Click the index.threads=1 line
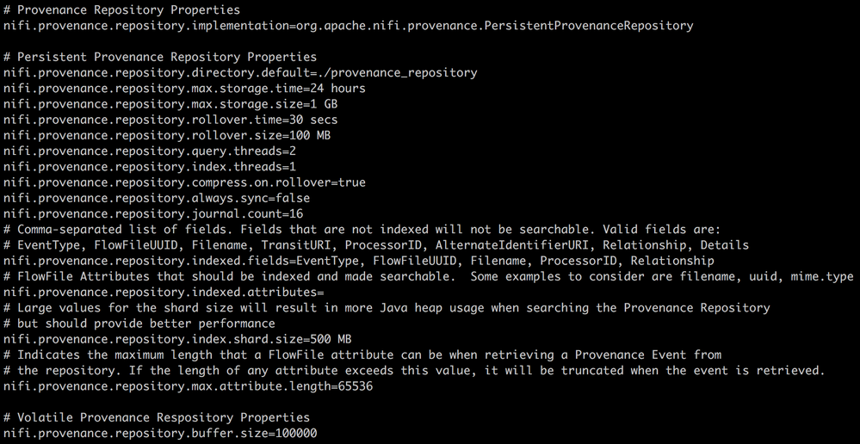Screen dimensions: 860x444 150,166
